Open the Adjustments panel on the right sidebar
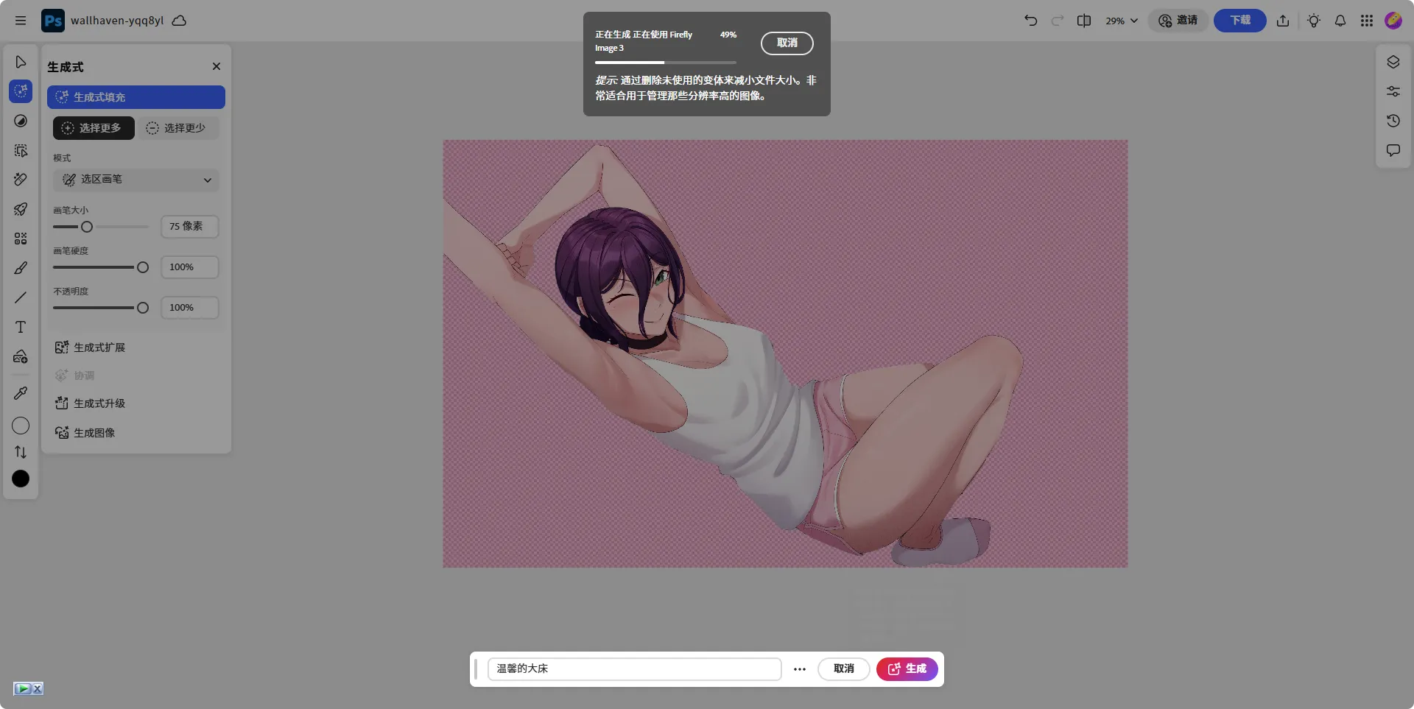 [1393, 91]
